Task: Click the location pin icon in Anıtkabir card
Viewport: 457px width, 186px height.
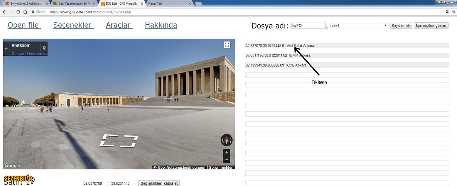Action: coord(44,49)
